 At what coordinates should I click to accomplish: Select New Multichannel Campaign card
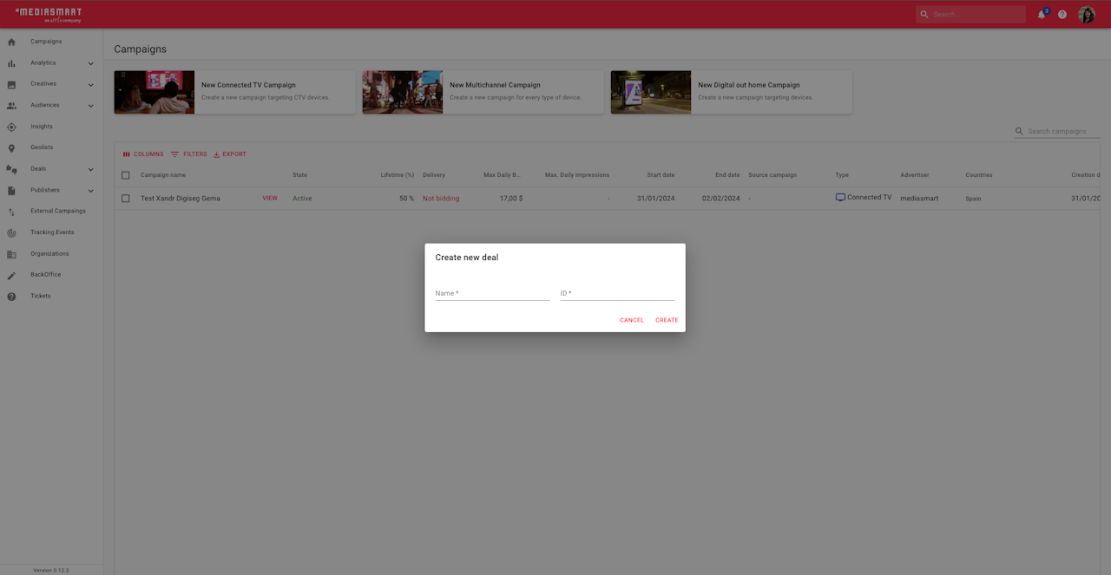pos(483,92)
